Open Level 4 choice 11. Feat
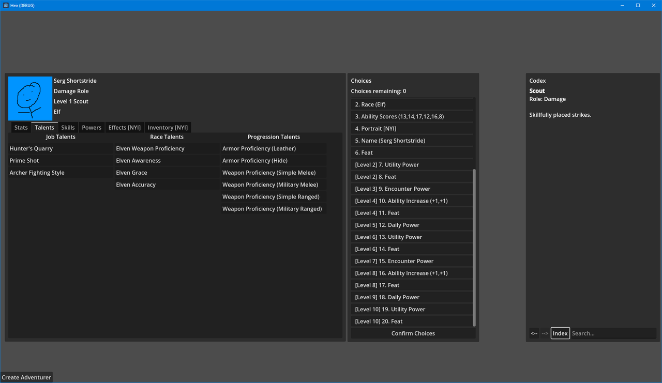Screen dimensions: 662x383 click(x=412, y=213)
